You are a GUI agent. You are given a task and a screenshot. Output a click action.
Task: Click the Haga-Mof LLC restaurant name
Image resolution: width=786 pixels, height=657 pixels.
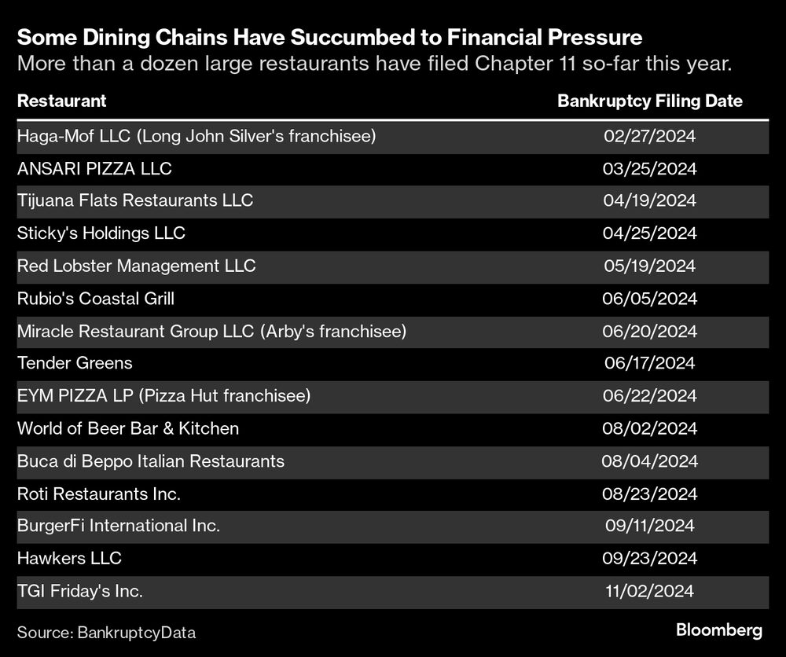point(196,136)
